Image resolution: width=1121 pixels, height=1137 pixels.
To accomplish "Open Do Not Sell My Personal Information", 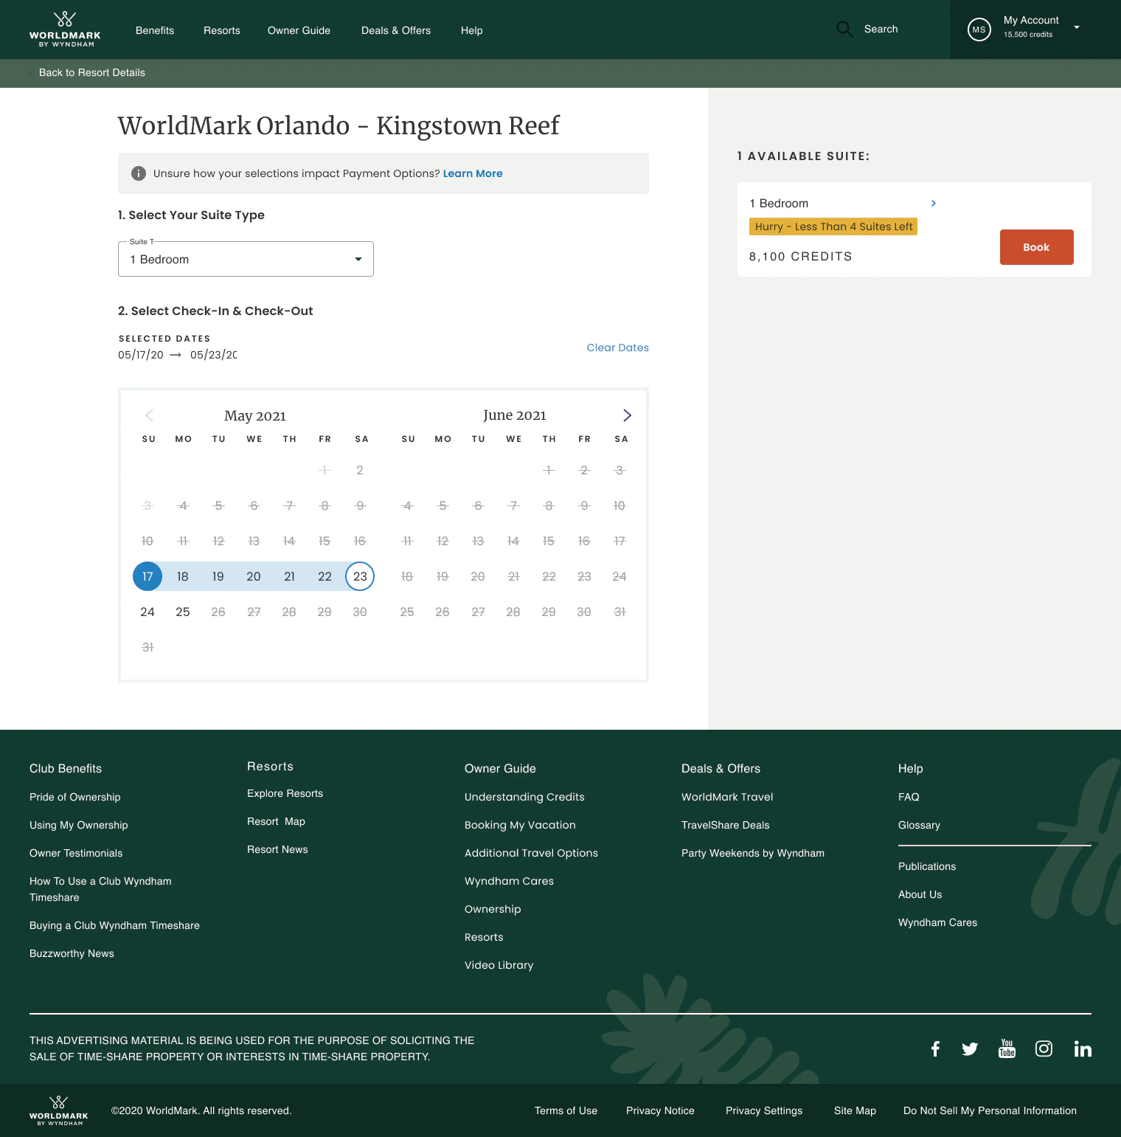I will point(990,1110).
